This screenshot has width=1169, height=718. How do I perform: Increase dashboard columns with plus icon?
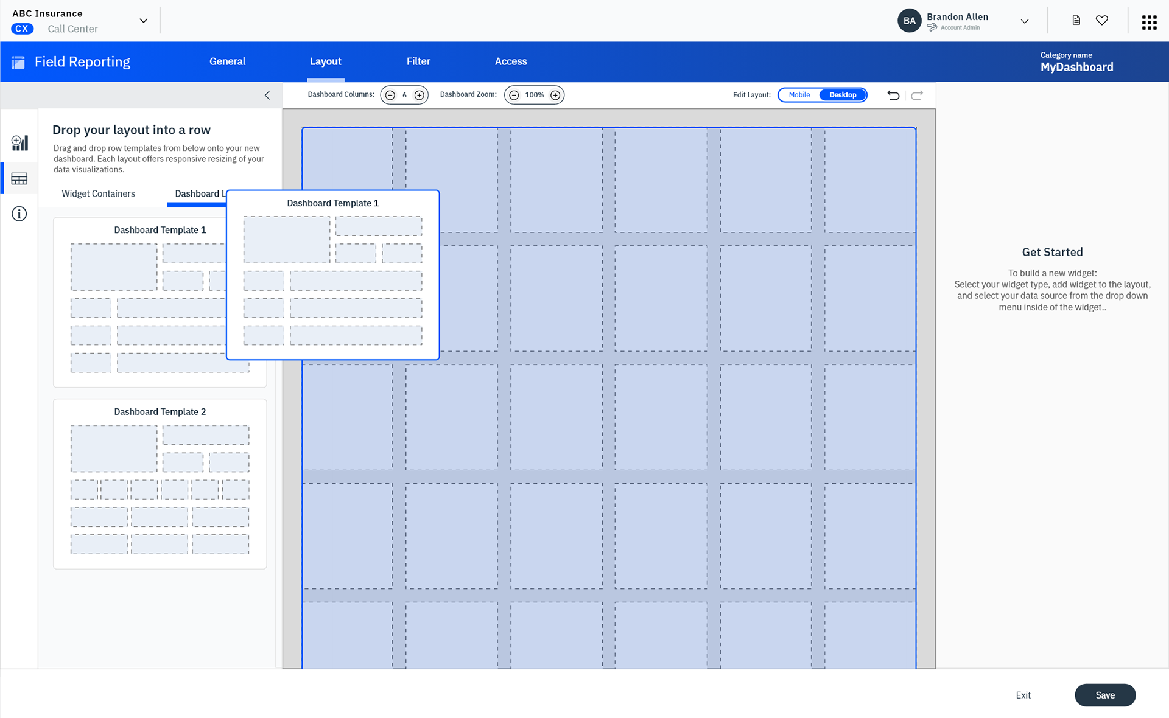(x=420, y=95)
